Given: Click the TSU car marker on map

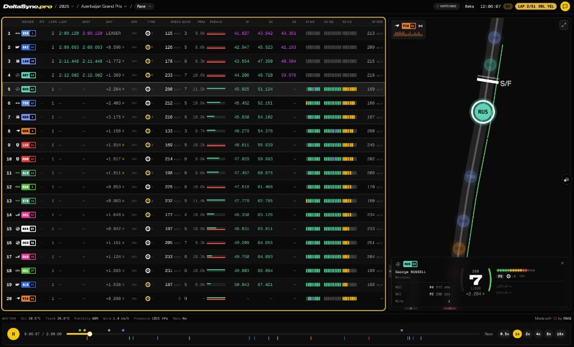Looking at the screenshot, I should 471,177.
